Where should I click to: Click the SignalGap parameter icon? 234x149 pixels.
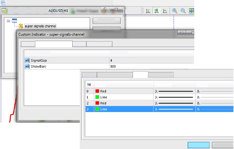click(27, 60)
